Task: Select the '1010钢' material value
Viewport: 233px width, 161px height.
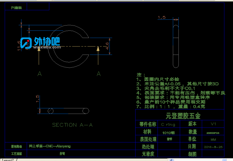Action: 169,133
